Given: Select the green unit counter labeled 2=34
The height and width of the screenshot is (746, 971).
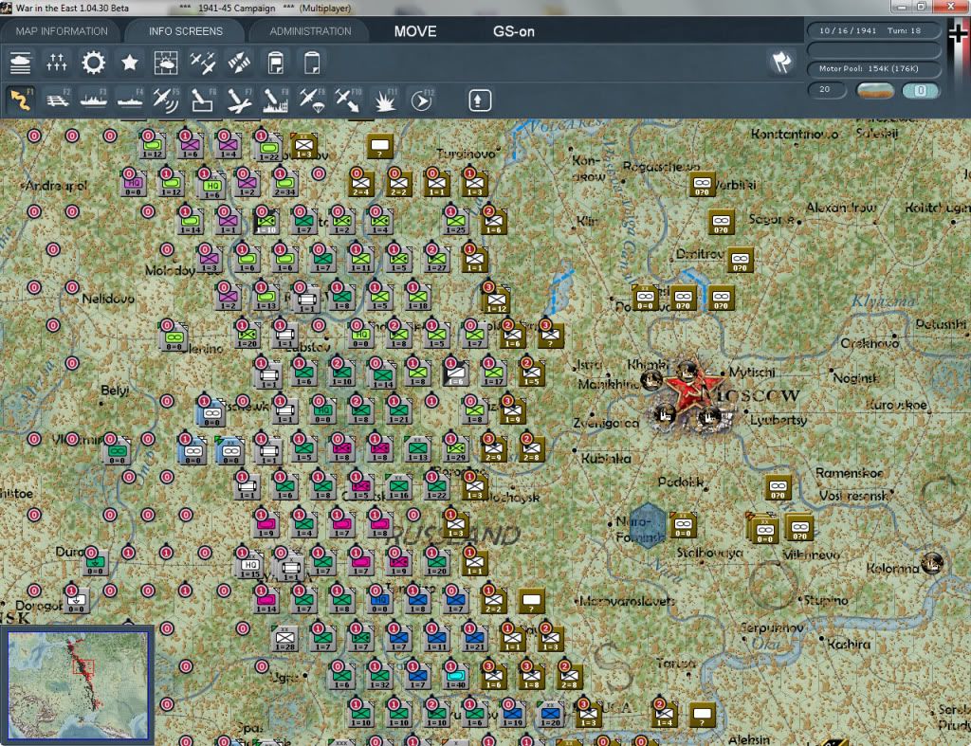Looking at the screenshot, I should 284,183.
